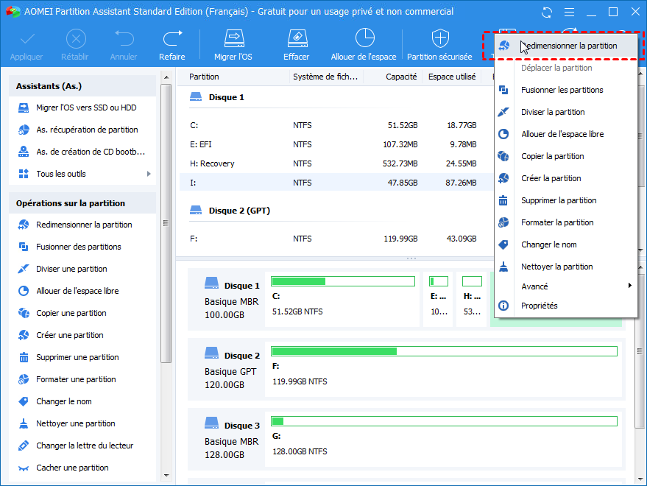Click Migrer l'OS vers SSD ou HDD
647x486 pixels.
[x=86, y=108]
